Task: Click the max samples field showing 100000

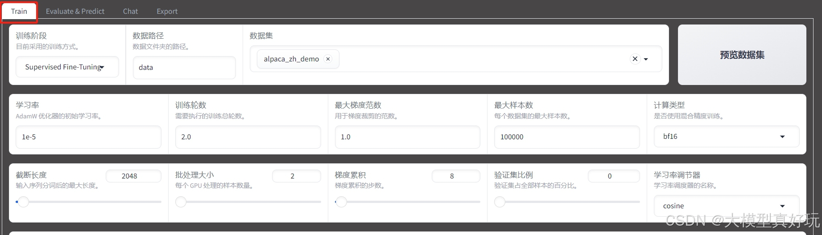Action: [x=567, y=137]
